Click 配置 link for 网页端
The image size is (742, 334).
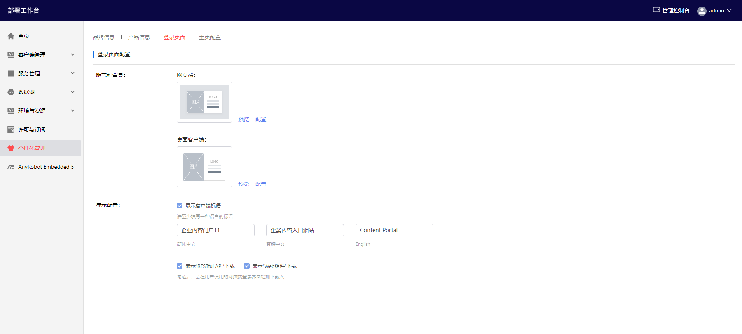pyautogui.click(x=261, y=119)
